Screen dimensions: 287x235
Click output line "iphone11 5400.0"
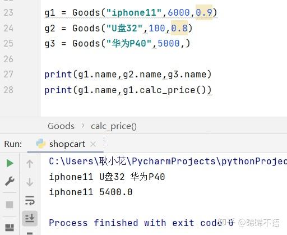[x=91, y=192]
